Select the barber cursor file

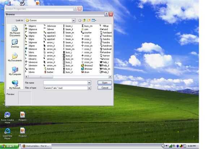coord(49,72)
